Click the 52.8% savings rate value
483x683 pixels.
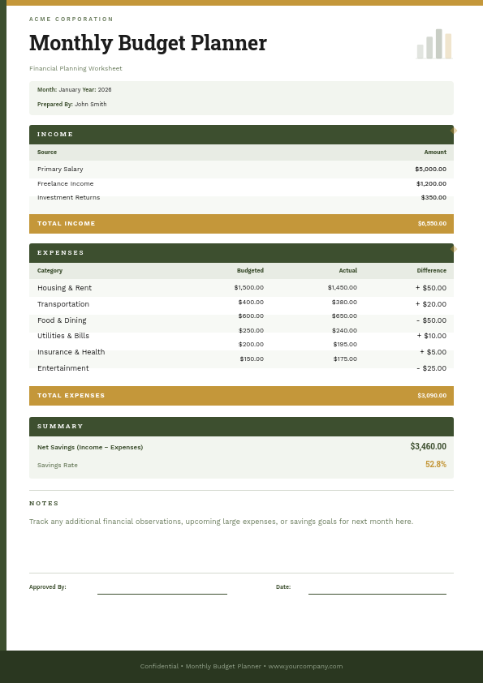click(x=436, y=464)
